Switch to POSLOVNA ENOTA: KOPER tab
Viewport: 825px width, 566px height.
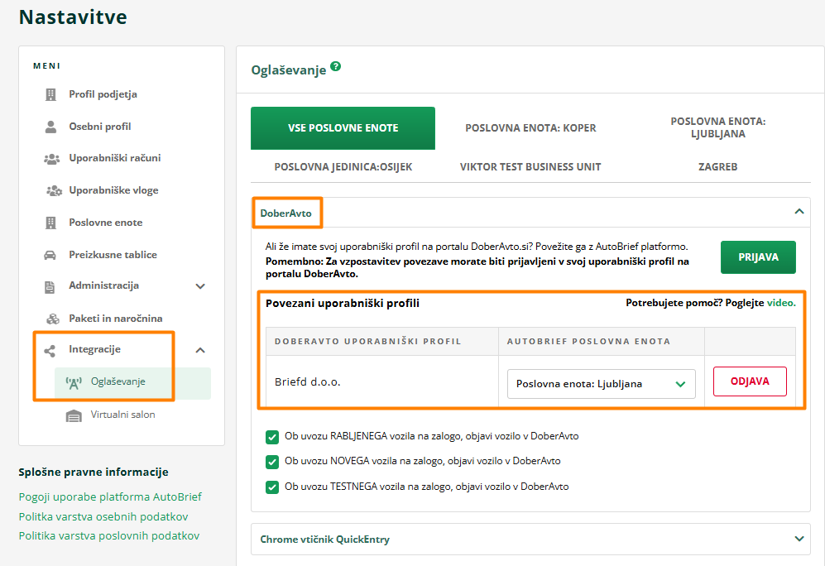pos(530,127)
